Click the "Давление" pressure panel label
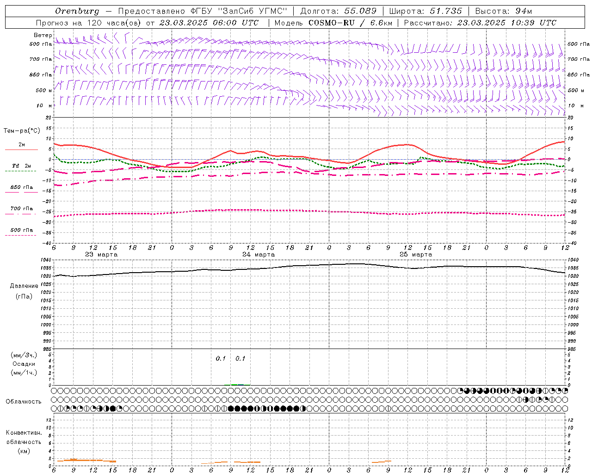Screen dimensions: 592x474 [x=24, y=286]
